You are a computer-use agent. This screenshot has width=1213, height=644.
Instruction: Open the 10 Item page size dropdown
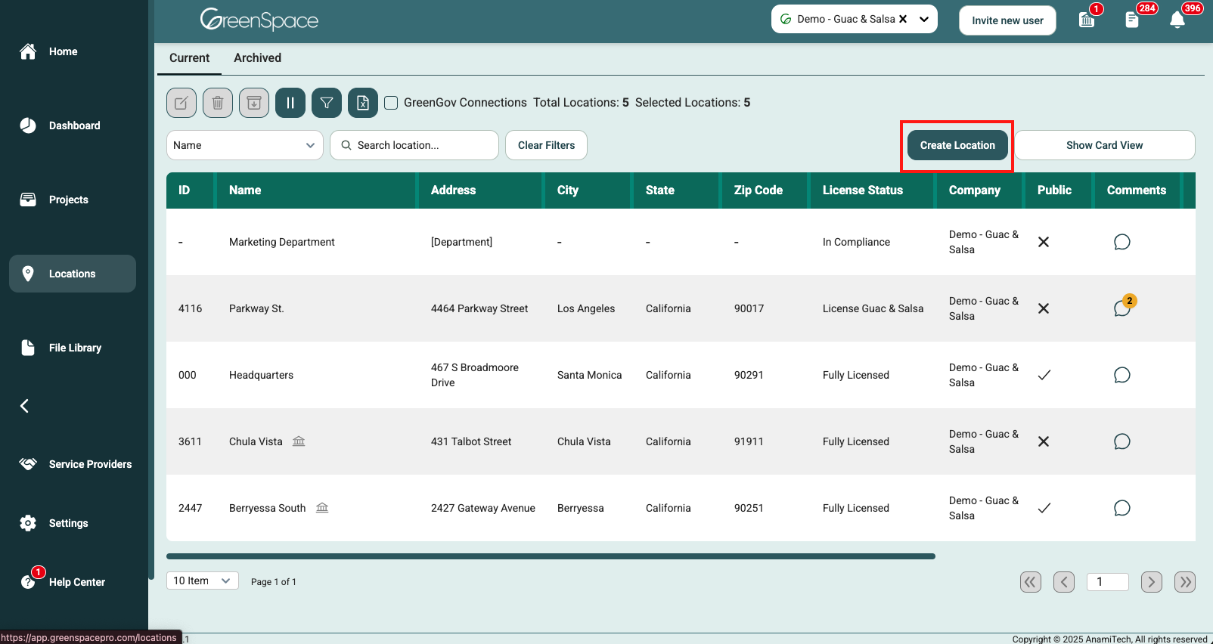coord(203,581)
